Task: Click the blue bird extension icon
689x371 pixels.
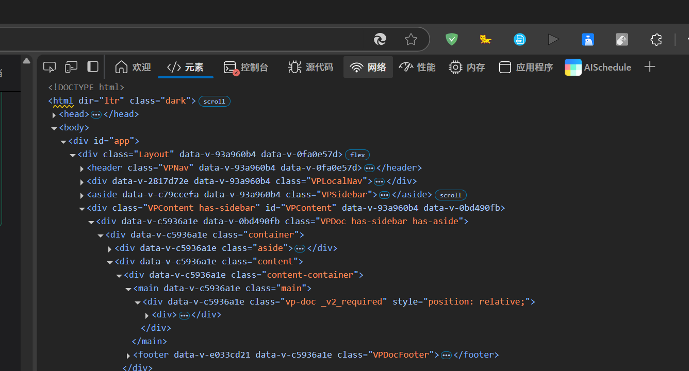Action: (588, 40)
